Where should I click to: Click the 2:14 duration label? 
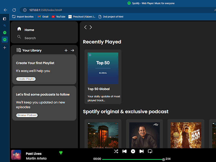tap(168, 159)
